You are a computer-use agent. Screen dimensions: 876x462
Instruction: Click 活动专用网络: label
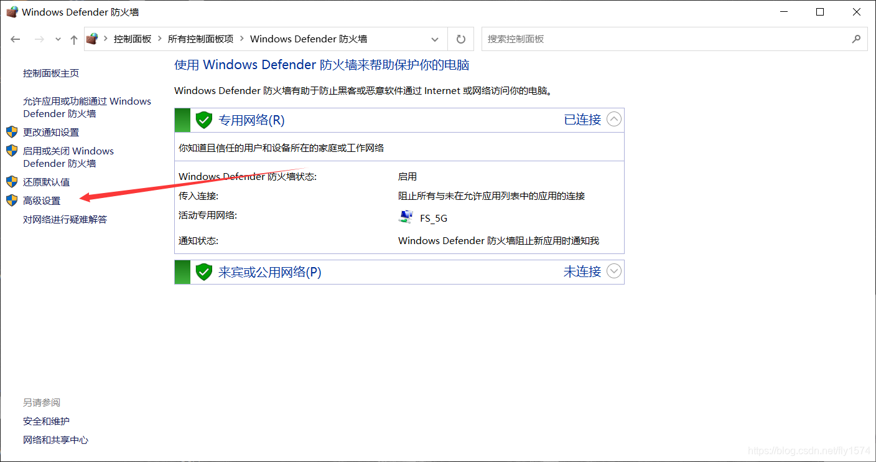pos(208,215)
